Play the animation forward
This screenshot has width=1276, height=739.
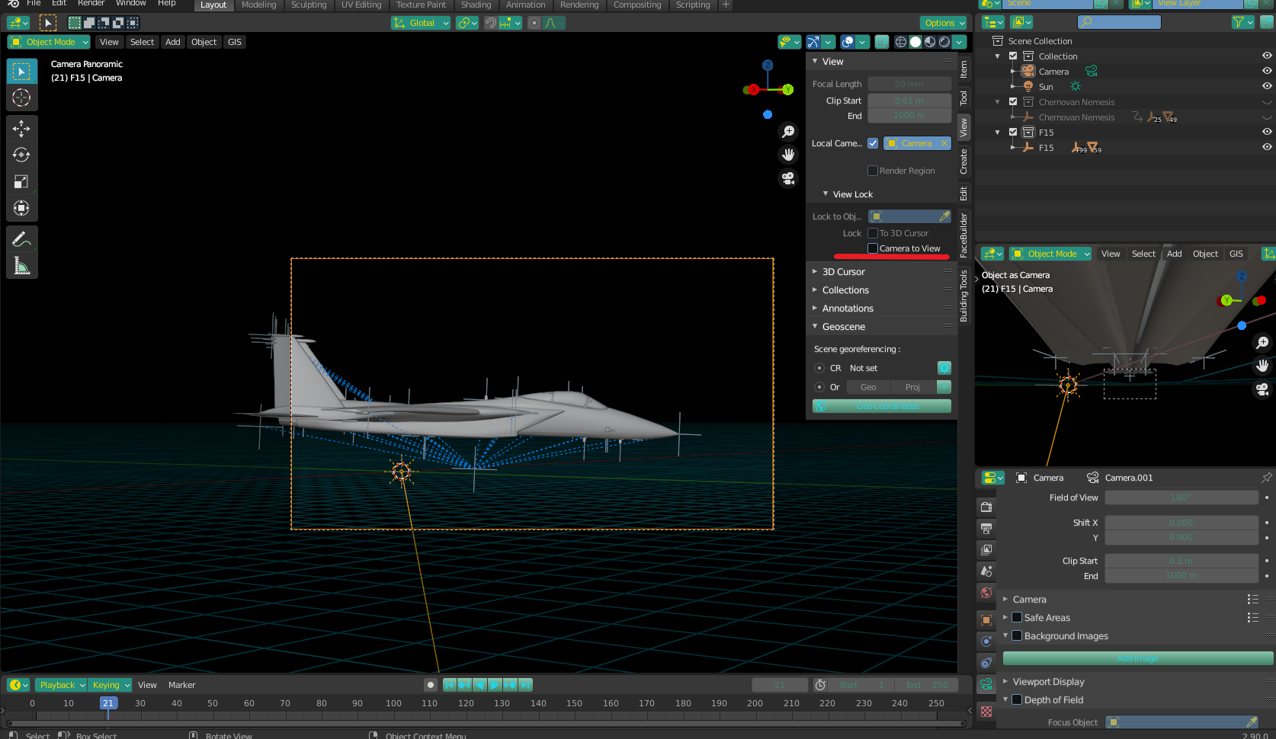[495, 685]
